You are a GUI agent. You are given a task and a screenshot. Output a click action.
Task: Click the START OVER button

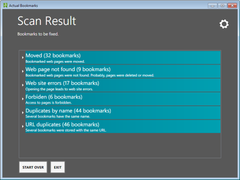point(33,167)
